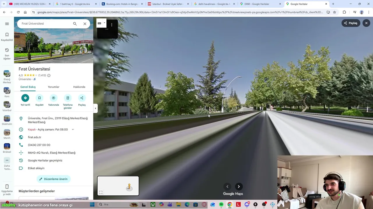Open rating info icon next to reviews
The height and width of the screenshot is (209, 373).
click(49, 75)
